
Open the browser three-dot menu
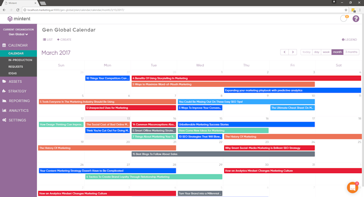click(x=360, y=10)
